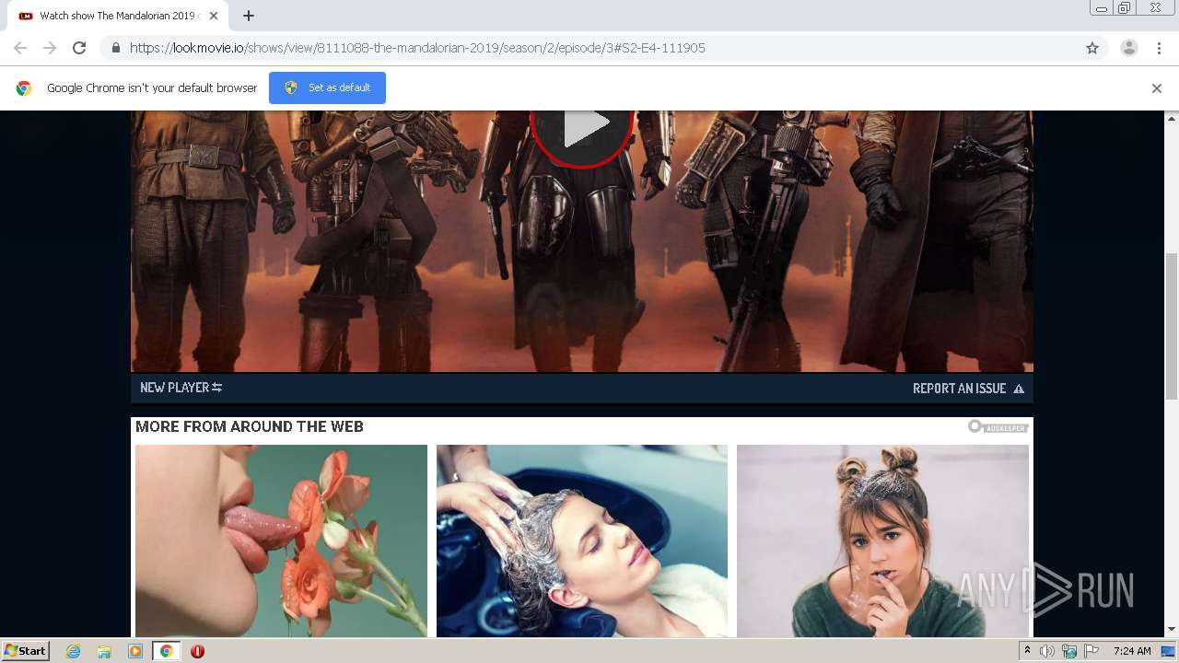
Task: Click the Chrome back arrow
Action: coord(20,48)
